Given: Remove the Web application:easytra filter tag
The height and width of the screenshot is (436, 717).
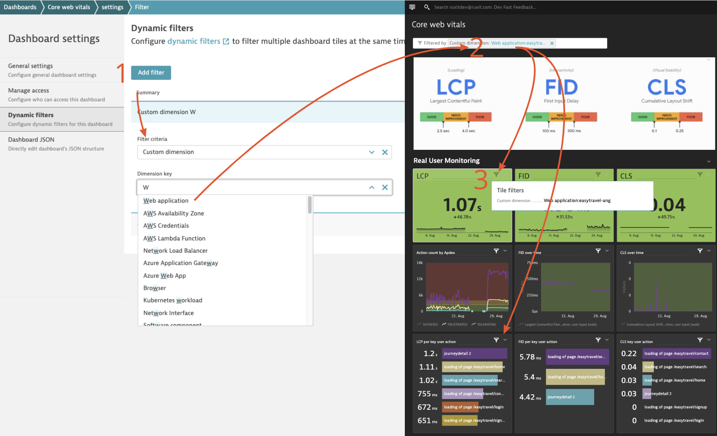Looking at the screenshot, I should pyautogui.click(x=552, y=43).
